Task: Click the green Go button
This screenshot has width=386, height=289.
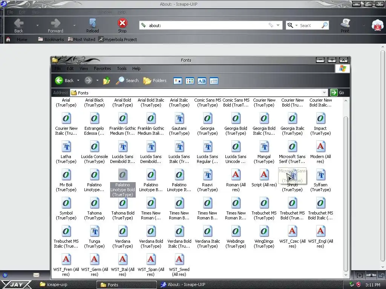Action: 337,93
